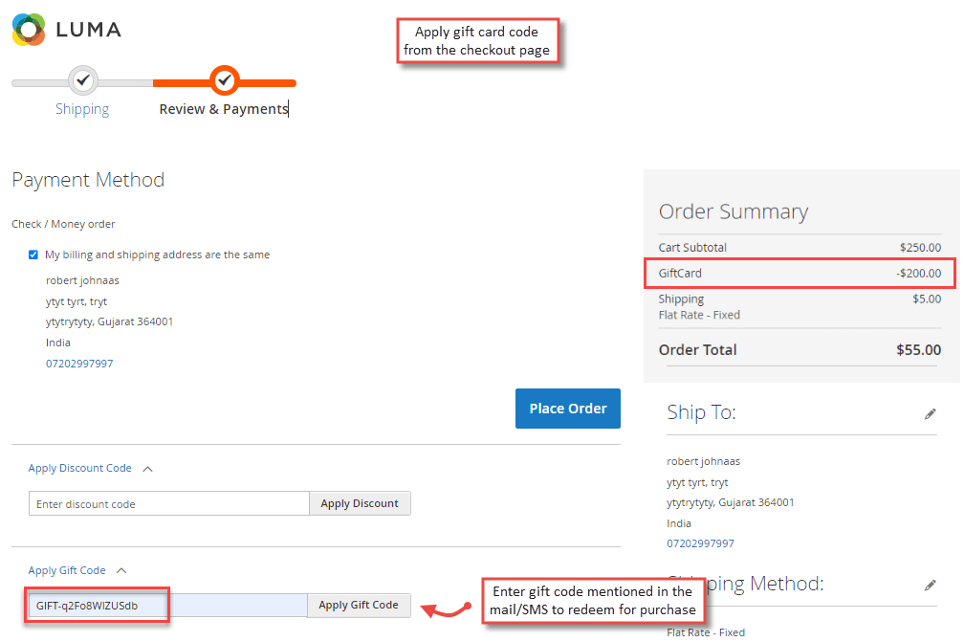This screenshot has width=964, height=642.
Task: Click the Apply Gift Code button
Action: tap(359, 605)
